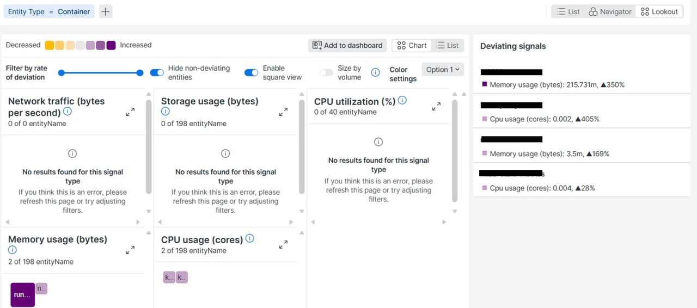697x308 pixels.
Task: Open the Entity Type Container filter
Action: coord(49,11)
